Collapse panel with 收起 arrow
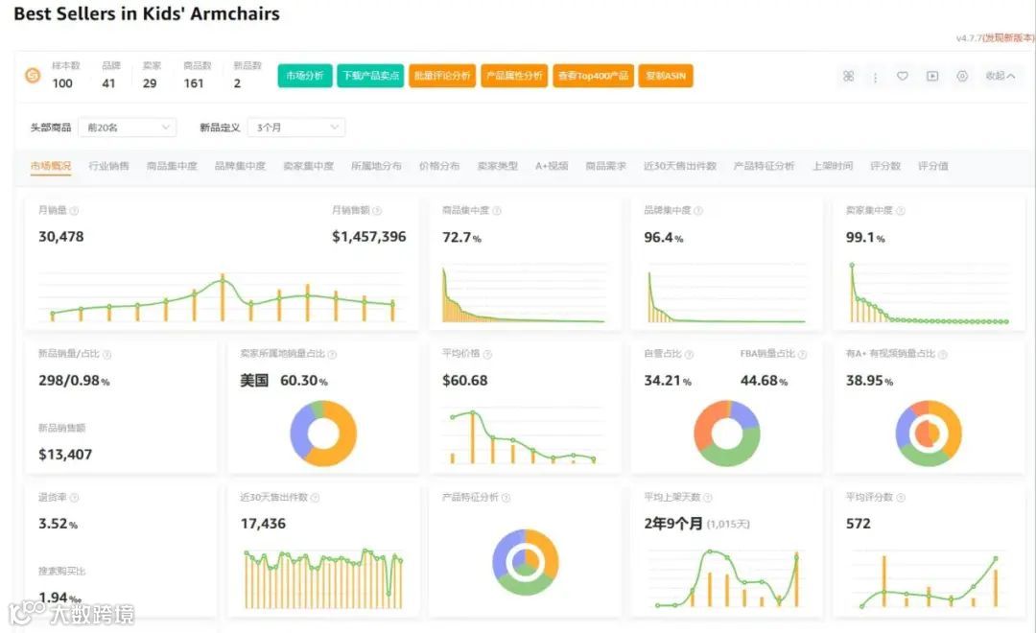 click(1001, 76)
